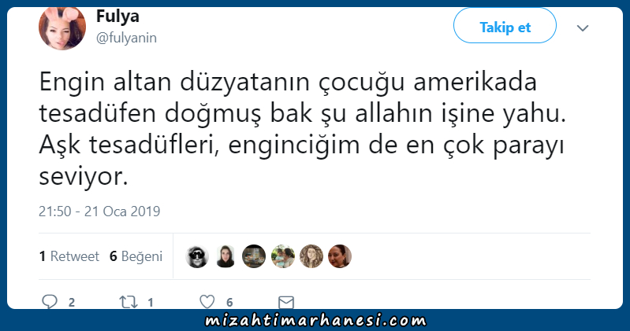The width and height of the screenshot is (630, 331).
Task: Click the Takip et follow button
Action: (x=505, y=26)
